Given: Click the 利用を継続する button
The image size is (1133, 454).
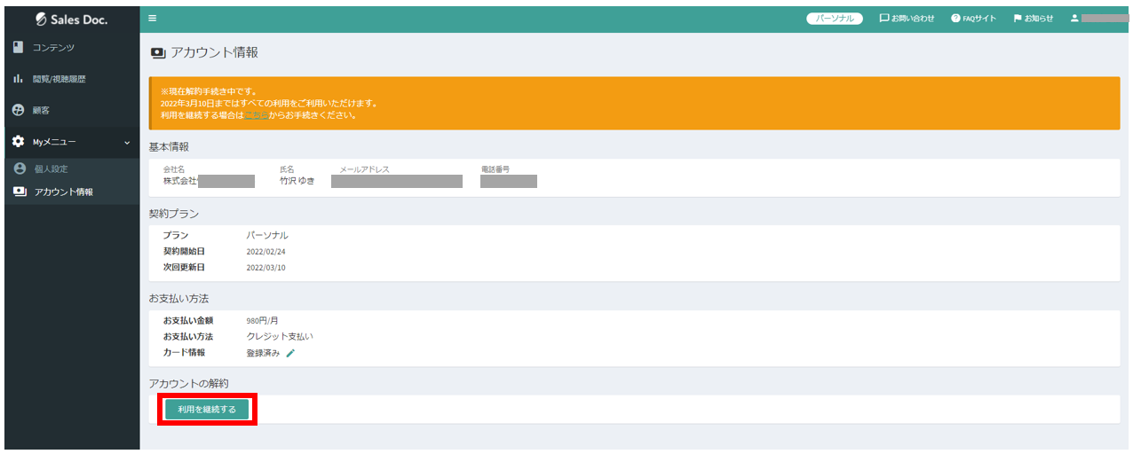Looking at the screenshot, I should coord(207,410).
